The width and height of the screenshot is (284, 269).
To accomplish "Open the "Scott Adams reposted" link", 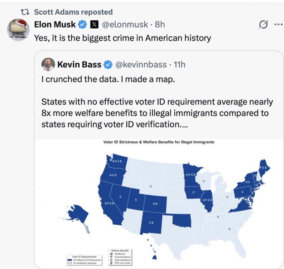I will (x=73, y=12).
